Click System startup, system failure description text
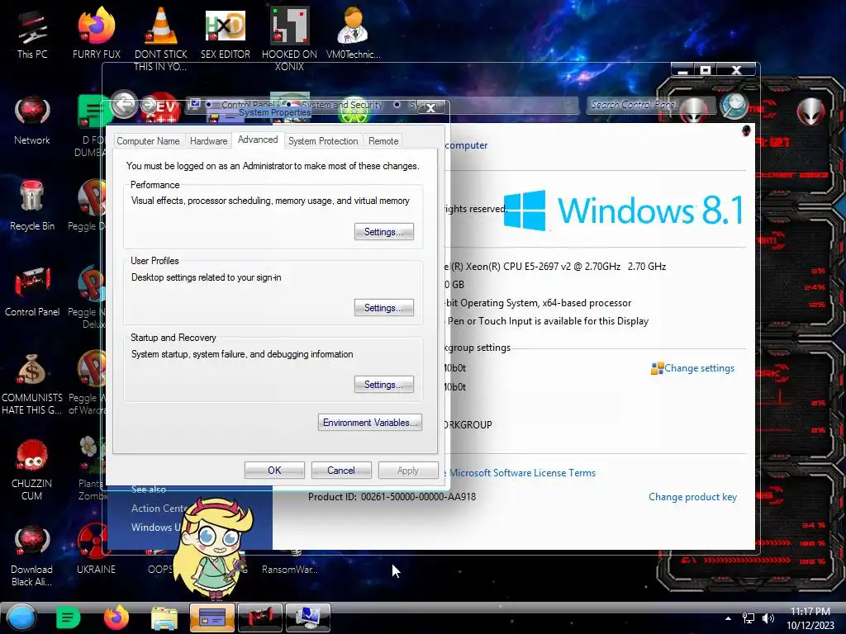Image resolution: width=846 pixels, height=634 pixels. tap(242, 354)
